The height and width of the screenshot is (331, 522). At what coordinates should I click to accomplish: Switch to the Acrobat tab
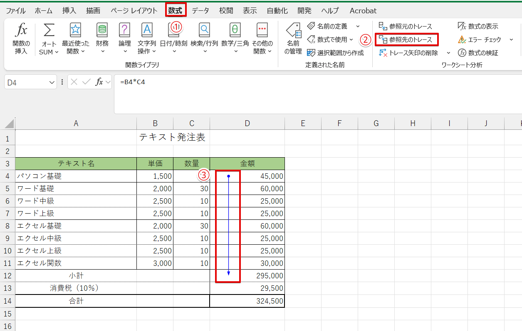(363, 10)
